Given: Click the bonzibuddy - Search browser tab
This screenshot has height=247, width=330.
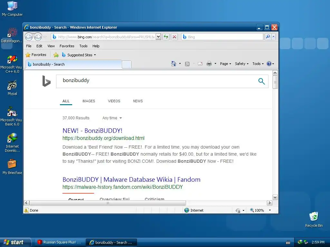Looking at the screenshot, I should 74,64.
